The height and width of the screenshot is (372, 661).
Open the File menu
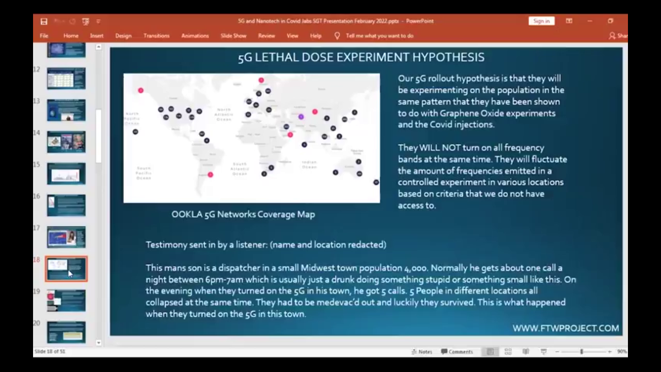pos(44,36)
